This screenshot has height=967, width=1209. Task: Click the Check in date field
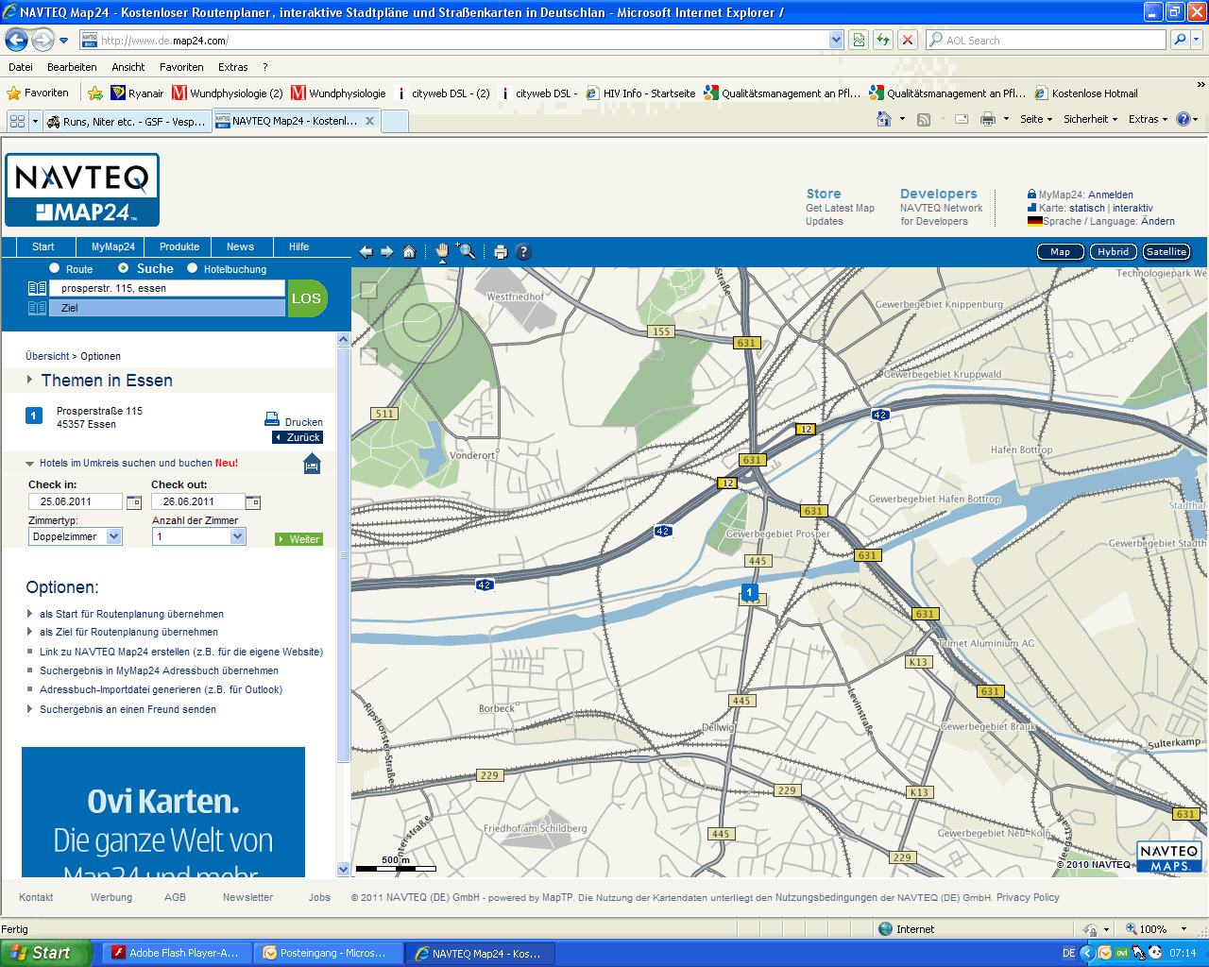point(76,502)
